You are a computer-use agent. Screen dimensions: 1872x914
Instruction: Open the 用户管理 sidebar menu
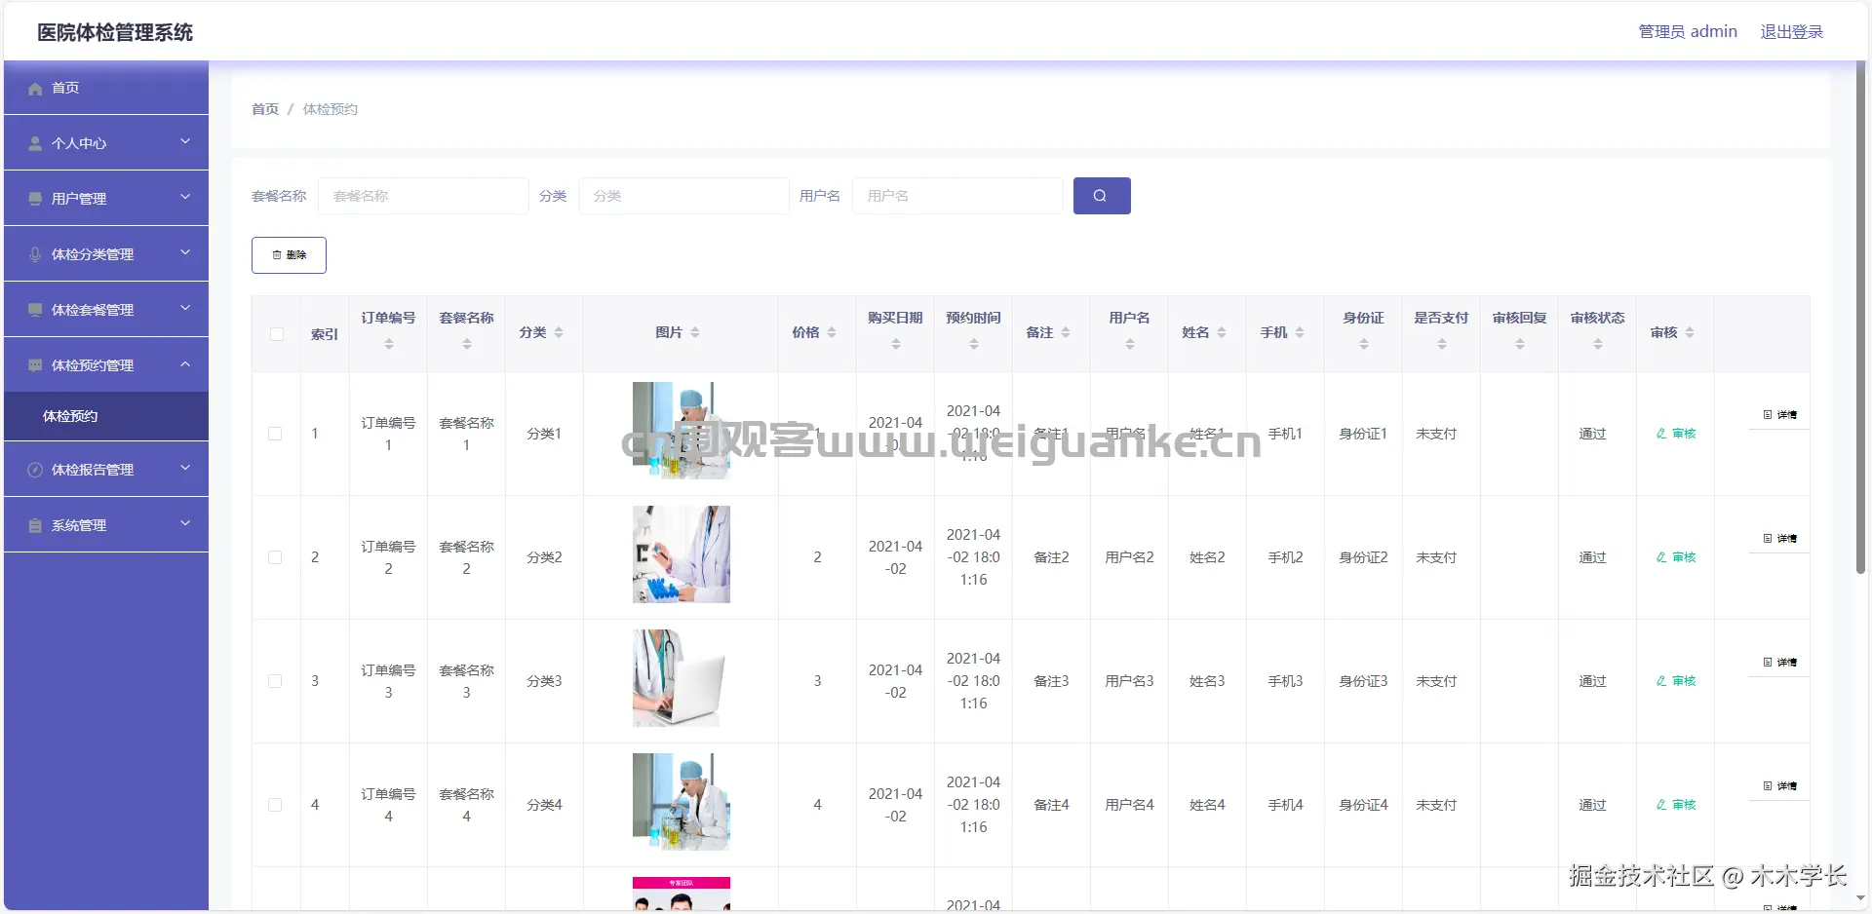[x=106, y=199]
